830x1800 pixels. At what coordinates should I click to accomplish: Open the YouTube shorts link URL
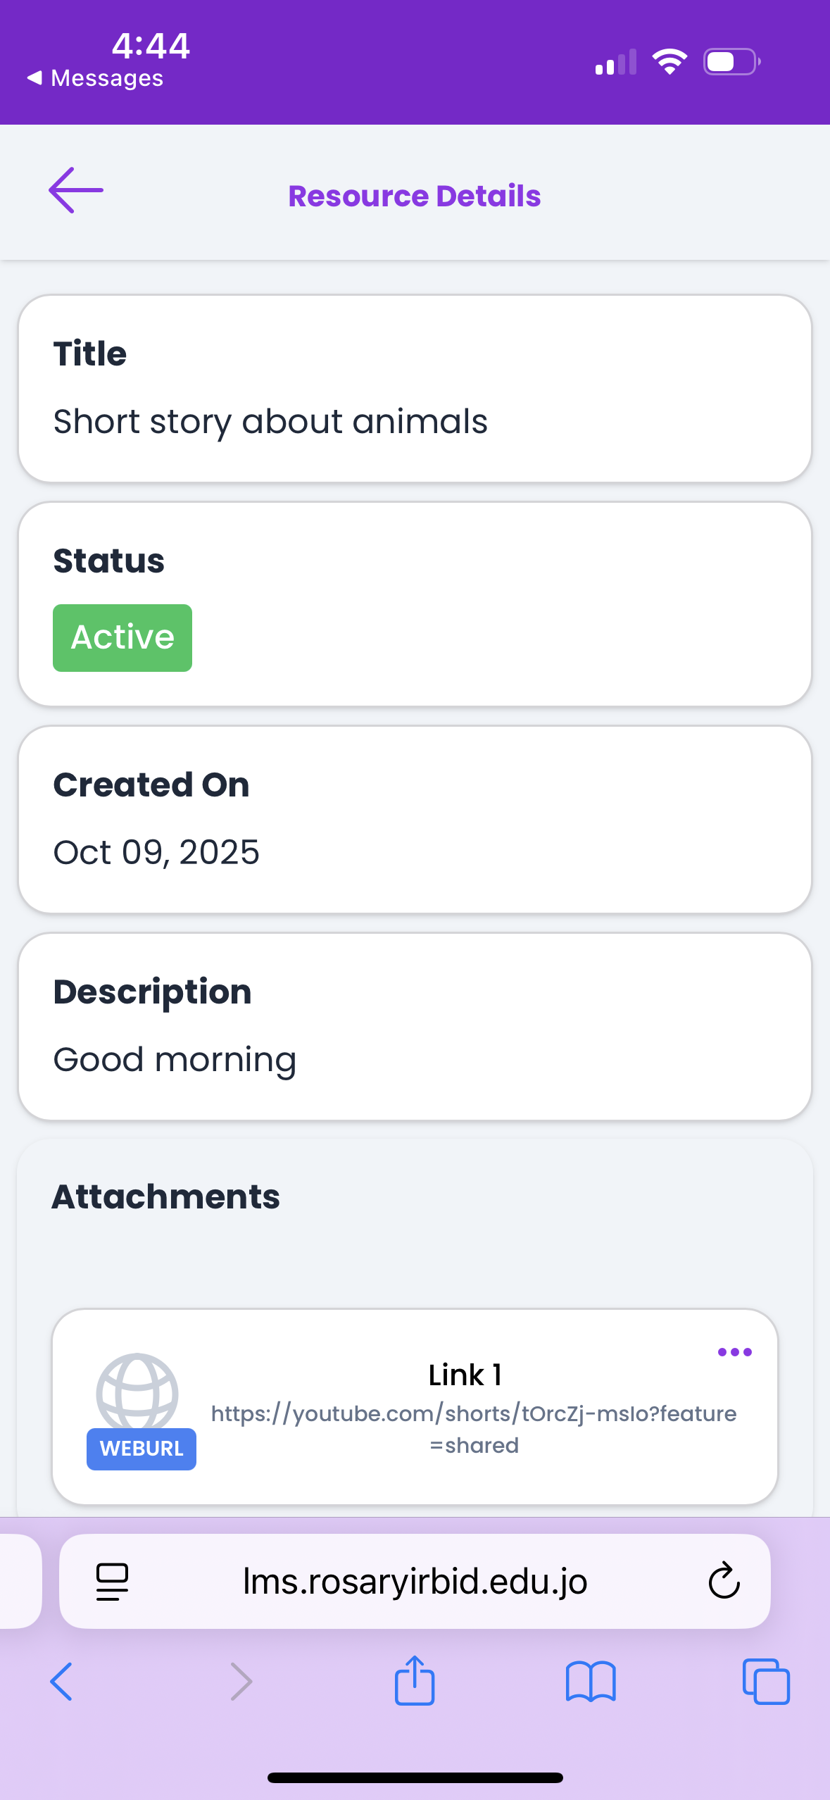coord(474,1429)
